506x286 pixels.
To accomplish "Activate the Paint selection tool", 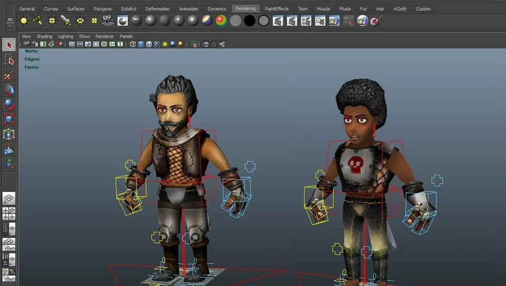I will (x=9, y=75).
